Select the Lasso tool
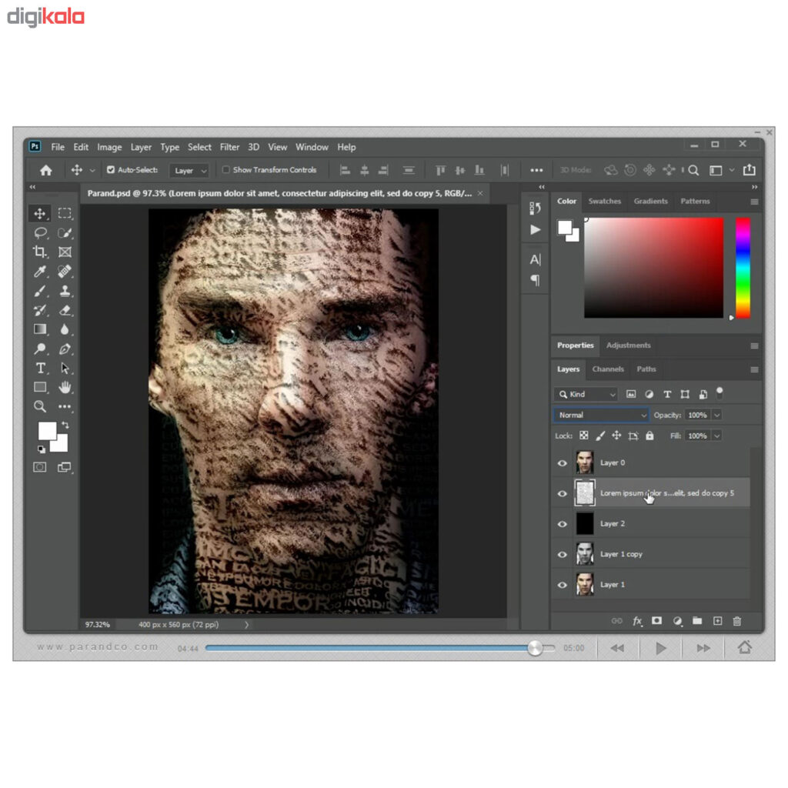 pyautogui.click(x=40, y=232)
